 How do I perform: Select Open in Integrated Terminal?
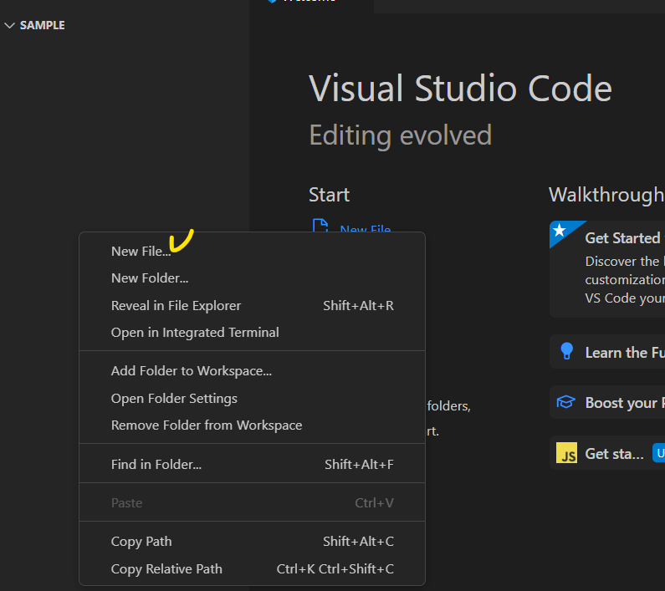(x=252, y=333)
